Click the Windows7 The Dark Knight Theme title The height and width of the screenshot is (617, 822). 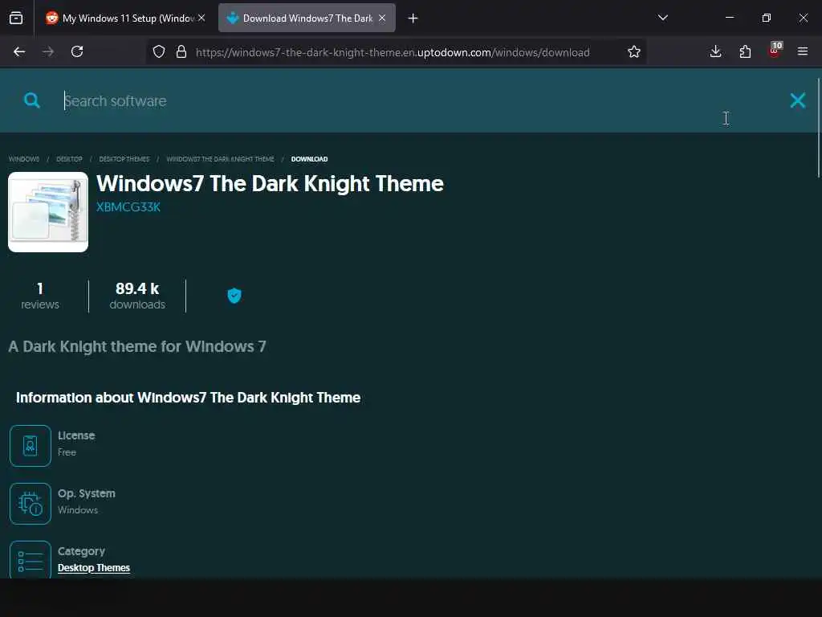coord(270,184)
